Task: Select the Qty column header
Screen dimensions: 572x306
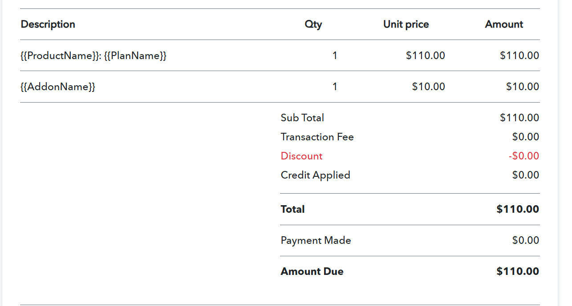Action: point(313,24)
